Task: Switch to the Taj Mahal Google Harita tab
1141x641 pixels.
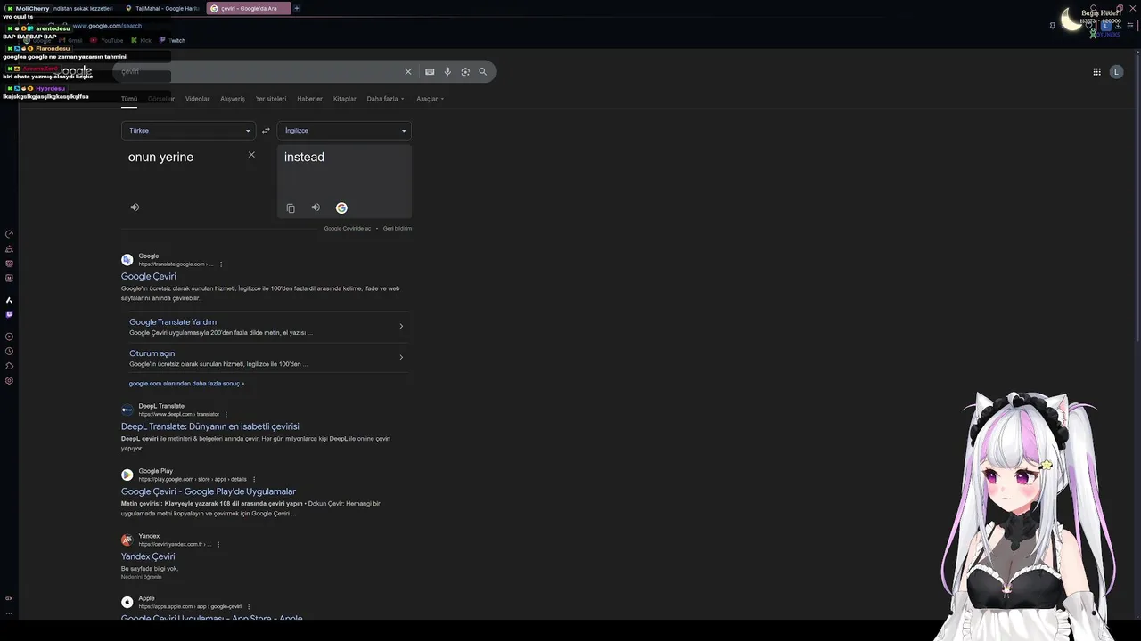Action: pos(162,8)
